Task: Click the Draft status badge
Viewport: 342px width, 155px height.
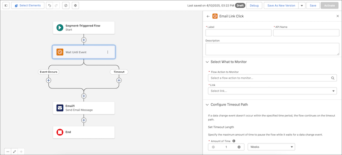Action: [240, 6]
